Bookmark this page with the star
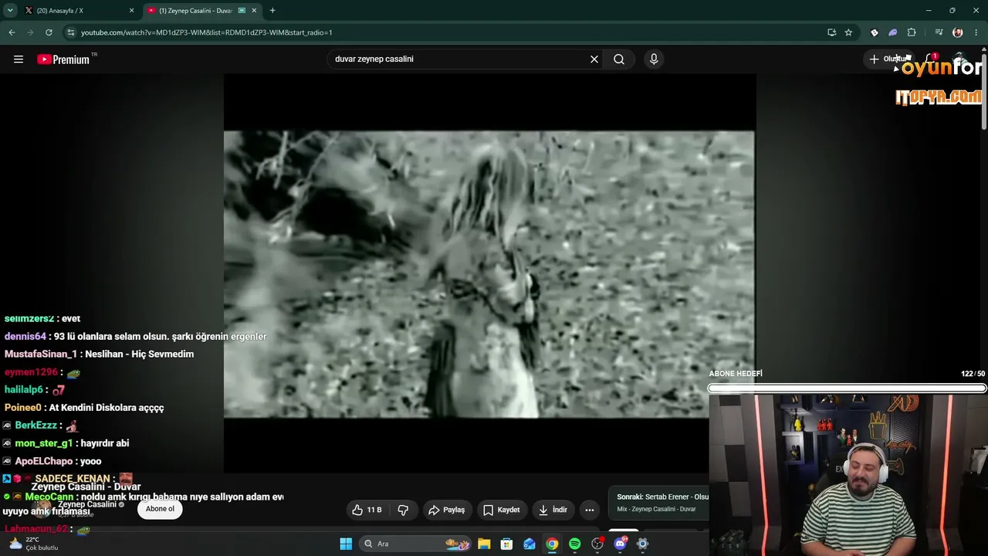988x556 pixels. (x=848, y=32)
